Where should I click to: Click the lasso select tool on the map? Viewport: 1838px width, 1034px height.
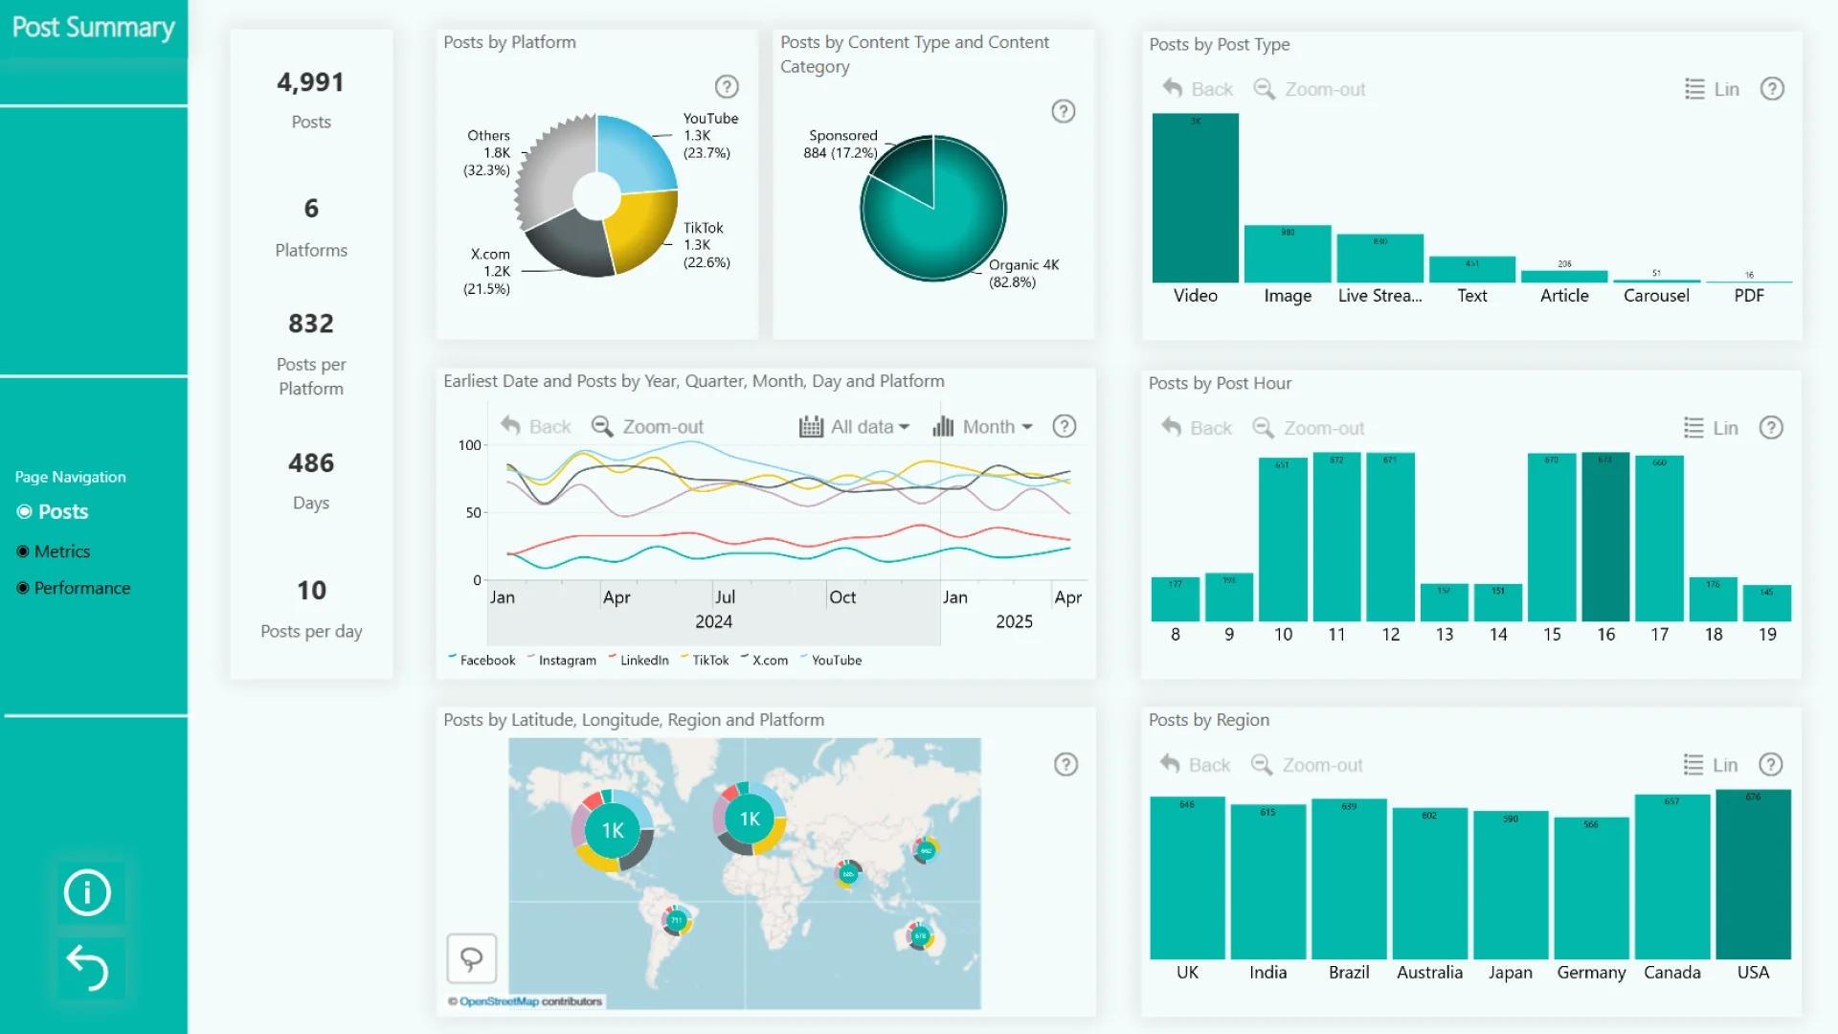coord(472,958)
